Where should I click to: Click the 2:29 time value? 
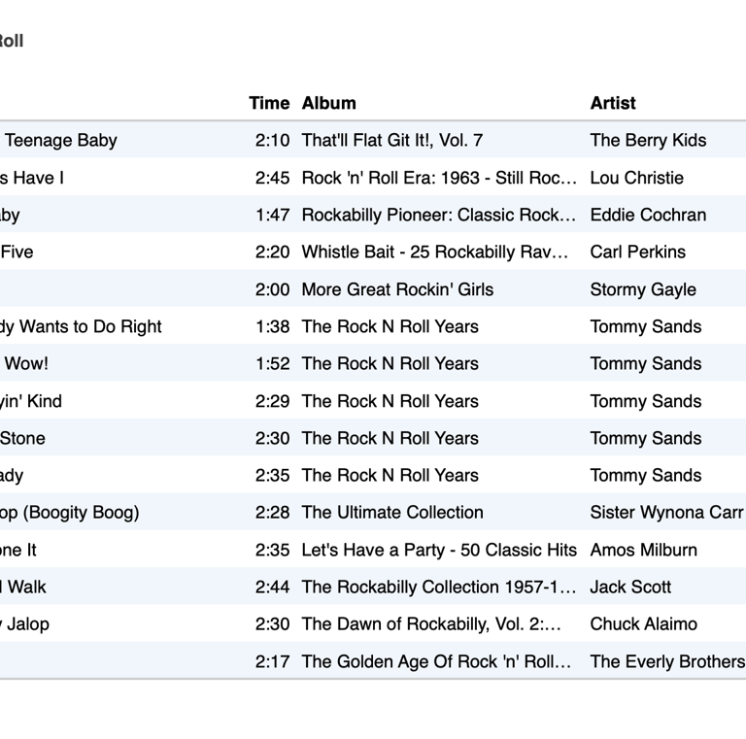click(x=272, y=401)
